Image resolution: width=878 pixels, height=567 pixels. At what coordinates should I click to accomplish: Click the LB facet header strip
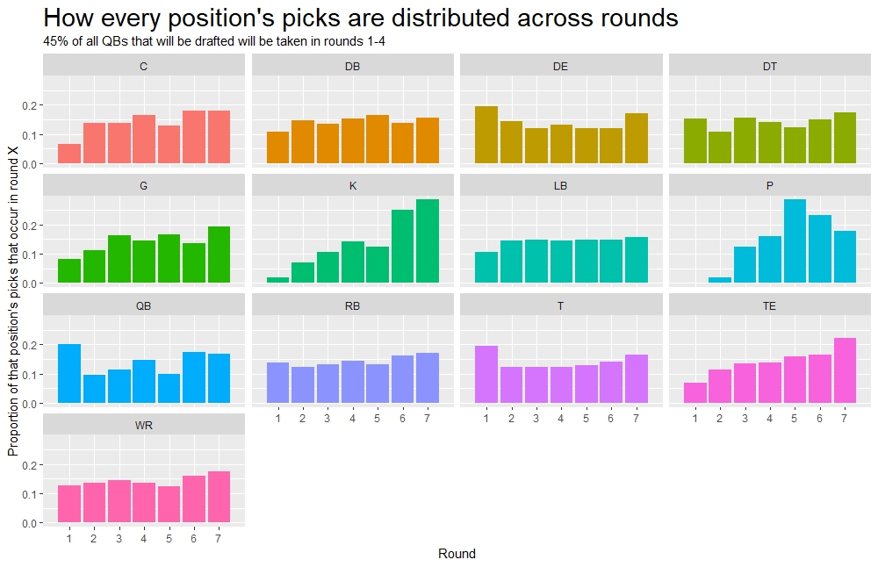561,186
